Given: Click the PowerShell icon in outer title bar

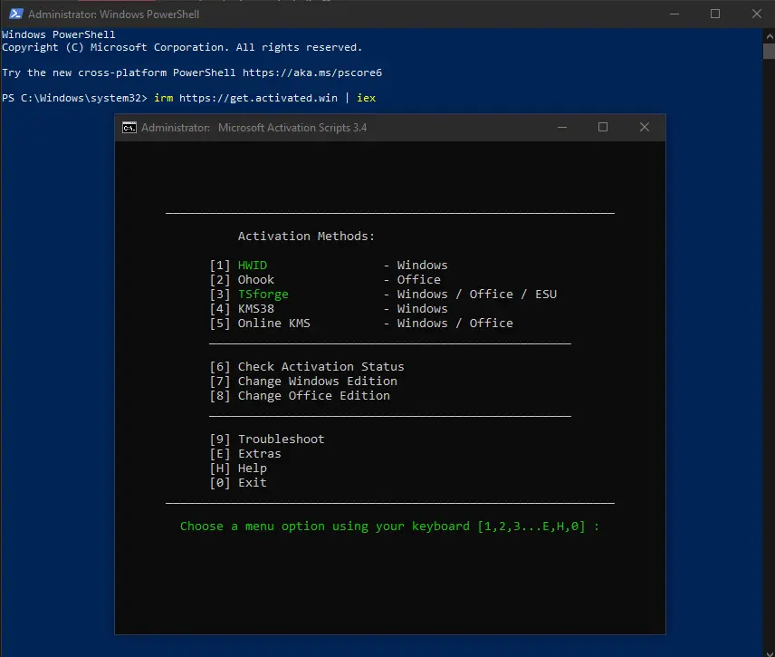Looking at the screenshot, I should (x=15, y=14).
